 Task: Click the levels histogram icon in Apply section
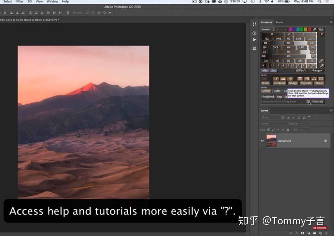click(283, 79)
